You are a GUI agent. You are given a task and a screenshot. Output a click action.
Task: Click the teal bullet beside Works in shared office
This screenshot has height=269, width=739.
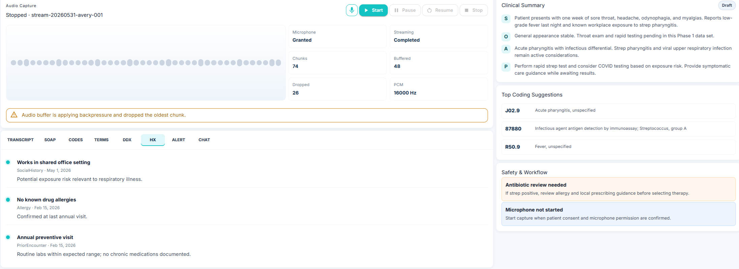[8, 162]
